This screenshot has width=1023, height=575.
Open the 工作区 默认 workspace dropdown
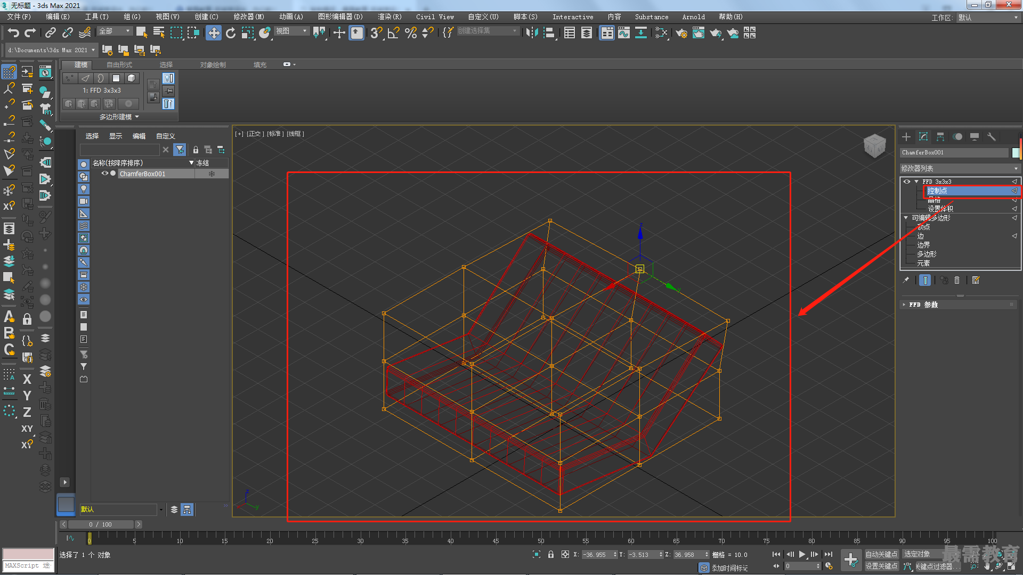pos(988,18)
